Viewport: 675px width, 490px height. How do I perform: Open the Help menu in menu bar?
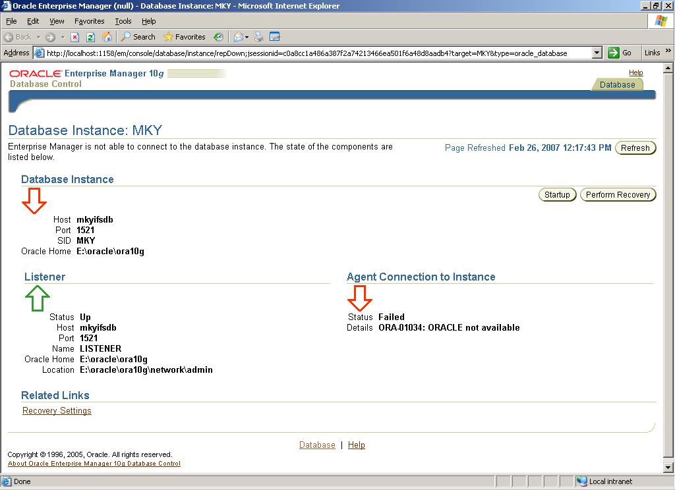coord(148,21)
